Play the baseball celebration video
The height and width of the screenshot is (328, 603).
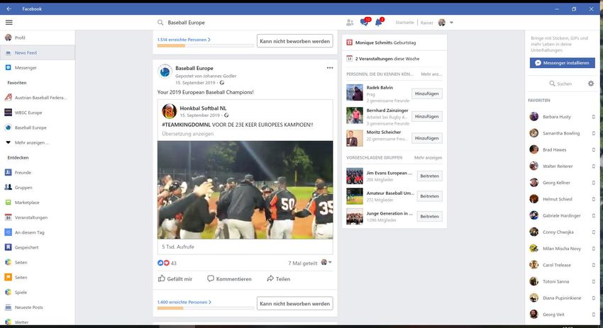click(x=245, y=190)
